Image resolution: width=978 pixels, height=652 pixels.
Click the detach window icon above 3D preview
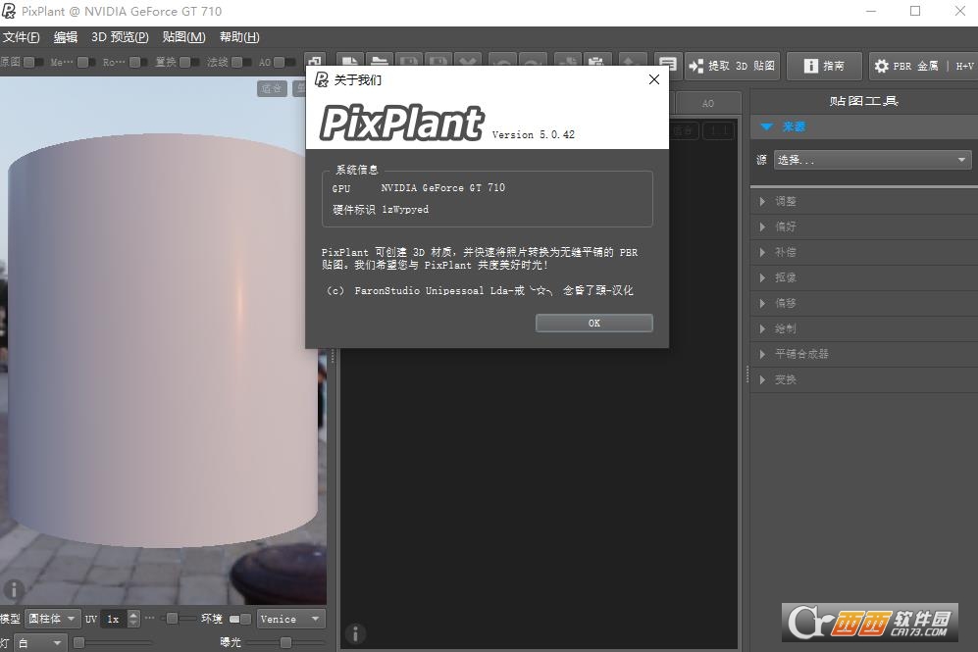(x=314, y=61)
